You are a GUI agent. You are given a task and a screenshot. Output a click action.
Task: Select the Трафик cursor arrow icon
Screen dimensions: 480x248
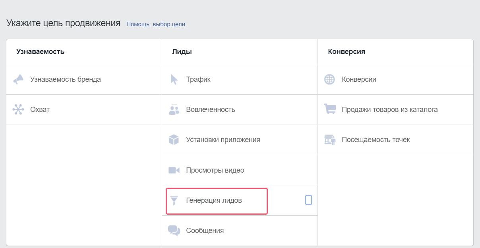(x=174, y=79)
